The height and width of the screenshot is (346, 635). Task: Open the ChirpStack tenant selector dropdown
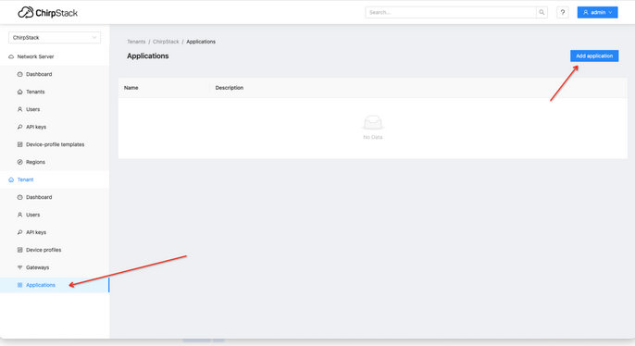(x=55, y=38)
